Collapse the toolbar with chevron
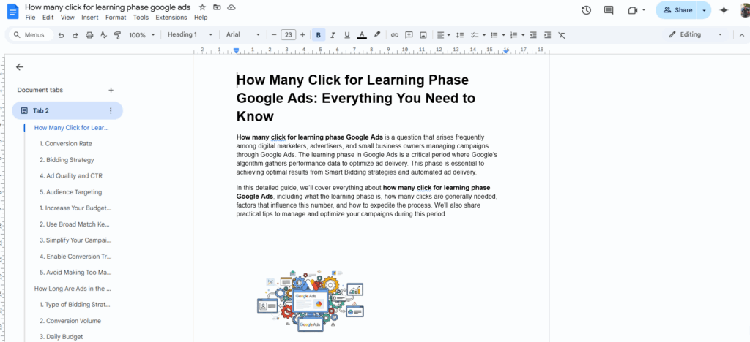This screenshot has width=750, height=342. point(742,35)
